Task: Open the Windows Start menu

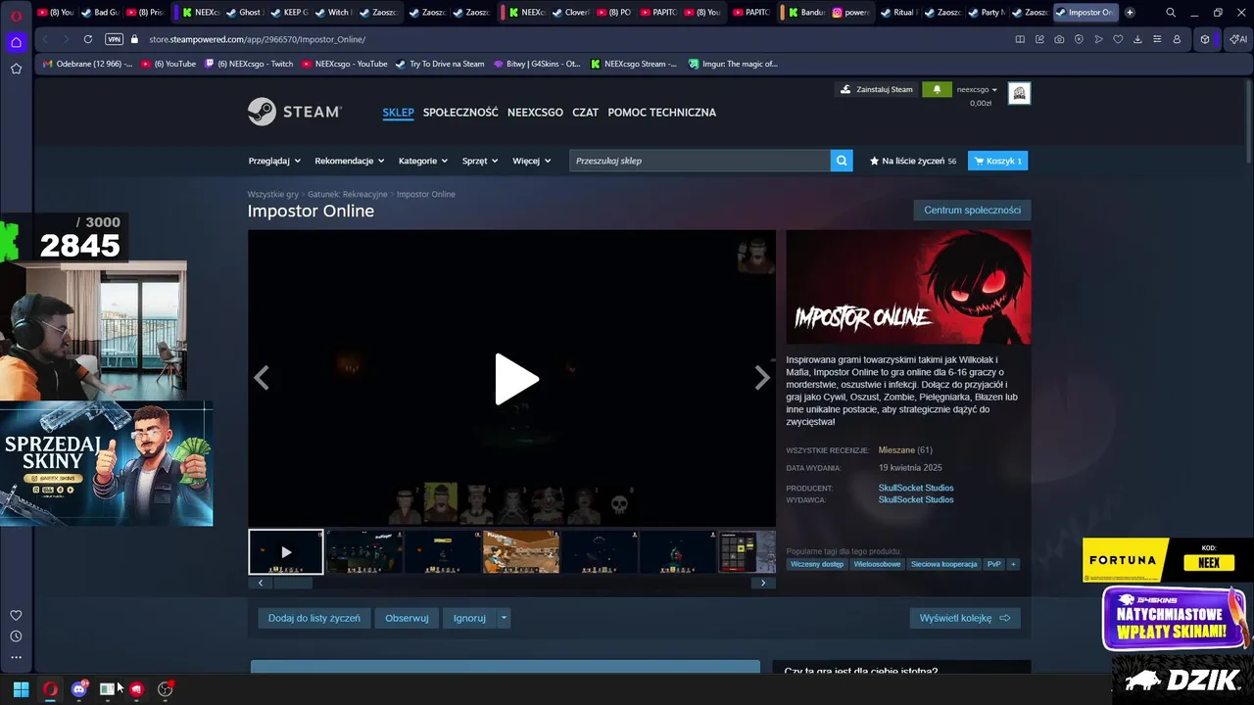Action: (x=21, y=689)
